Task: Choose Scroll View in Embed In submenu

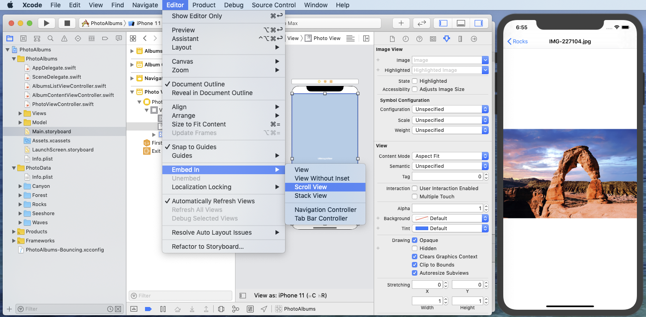Action: 325,187
